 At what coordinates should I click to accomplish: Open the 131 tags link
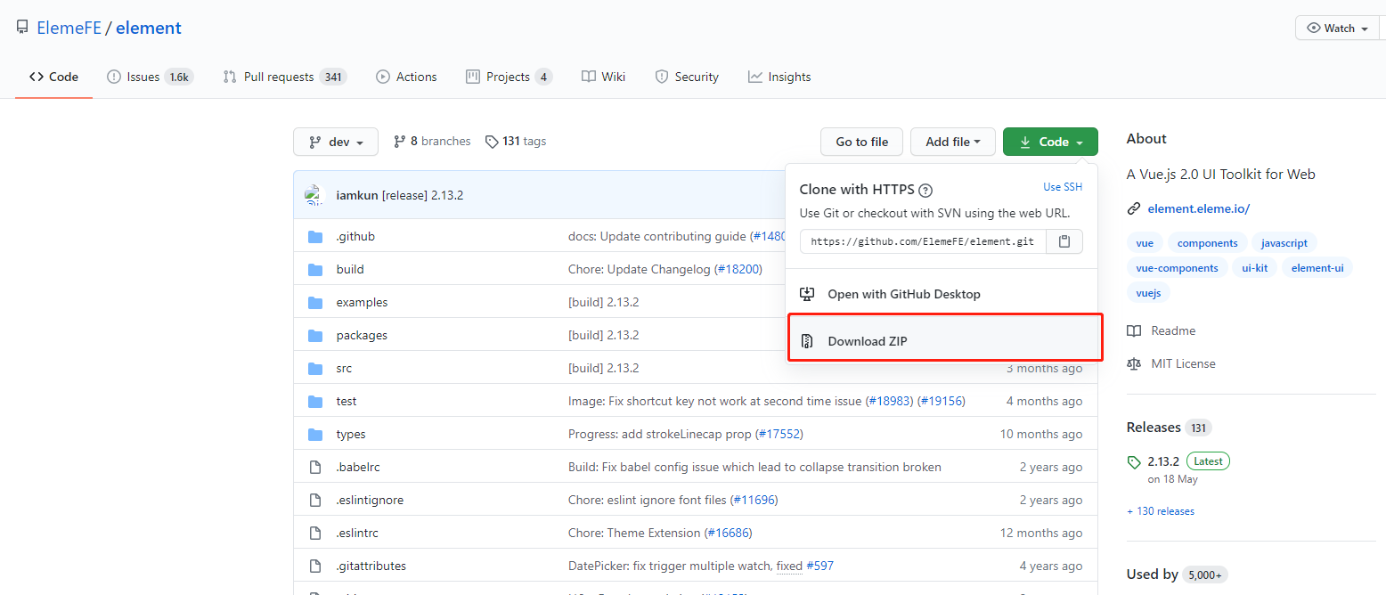(516, 142)
